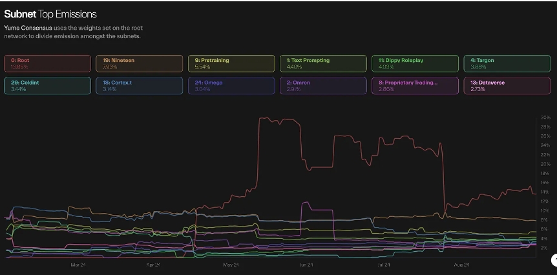The image size is (557, 275).
Task: Toggle the 1: Text Prompting legend card
Action: 323,63
